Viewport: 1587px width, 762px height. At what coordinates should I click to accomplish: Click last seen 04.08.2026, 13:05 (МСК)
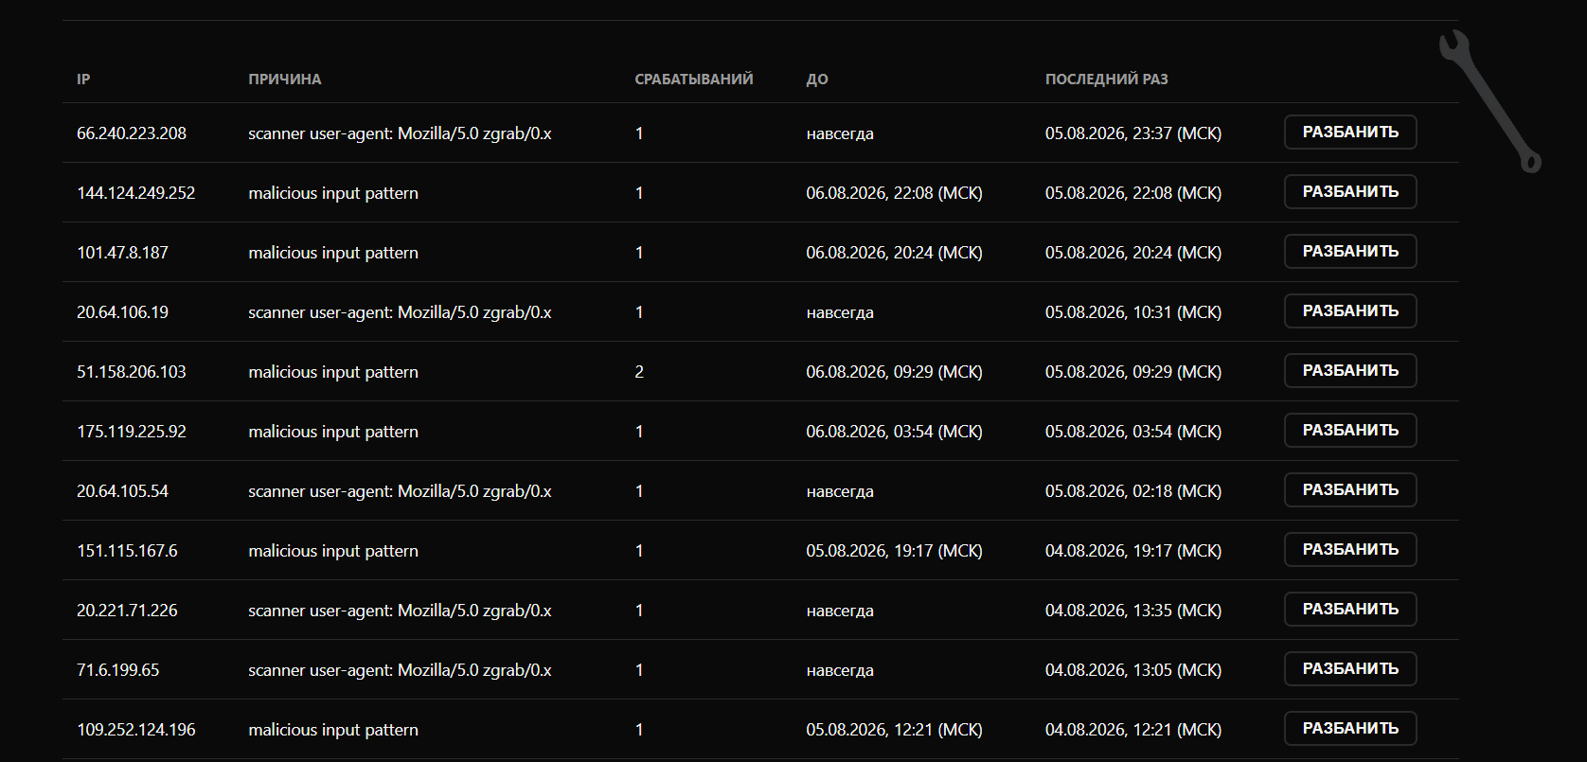[1133, 670]
